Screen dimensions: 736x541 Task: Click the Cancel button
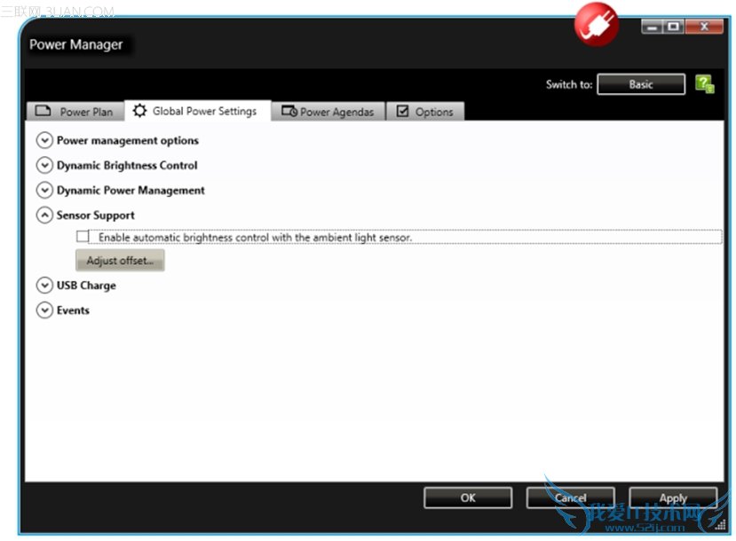point(571,498)
